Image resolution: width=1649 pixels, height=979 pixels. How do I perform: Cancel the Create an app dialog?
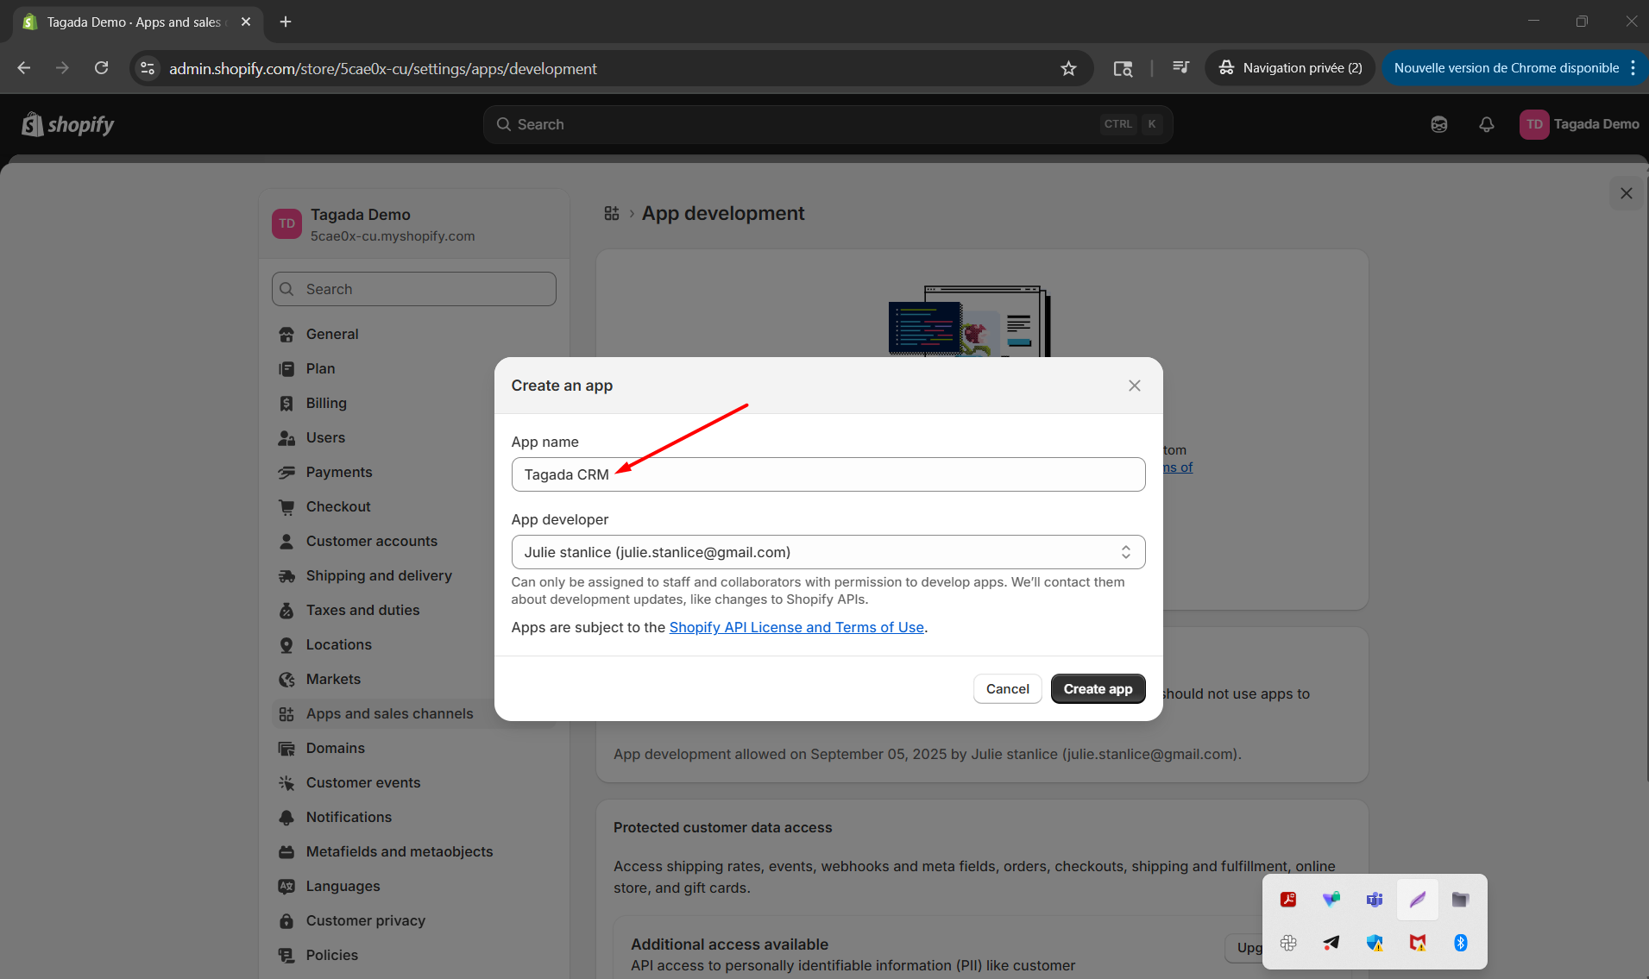[x=1007, y=688]
